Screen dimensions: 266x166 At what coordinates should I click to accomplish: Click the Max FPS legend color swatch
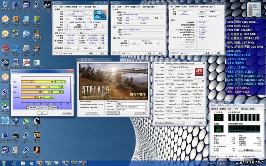pyautogui.click(x=28, y=107)
